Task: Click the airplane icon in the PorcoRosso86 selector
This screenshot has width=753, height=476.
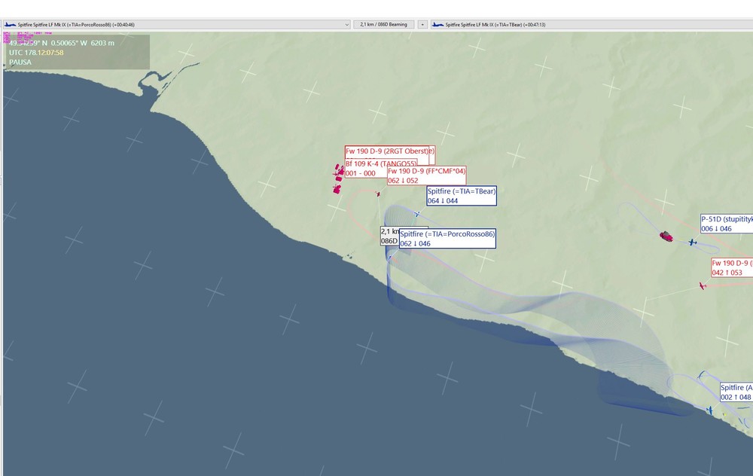Action: pos(10,25)
